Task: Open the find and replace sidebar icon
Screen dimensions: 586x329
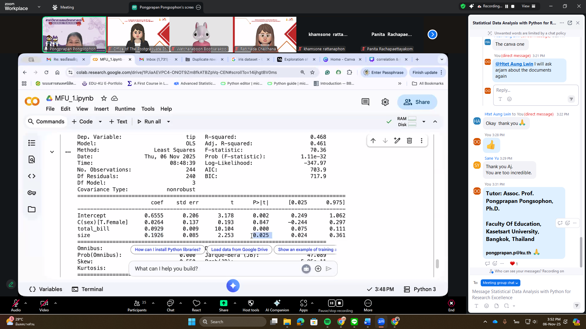Action: (x=32, y=159)
